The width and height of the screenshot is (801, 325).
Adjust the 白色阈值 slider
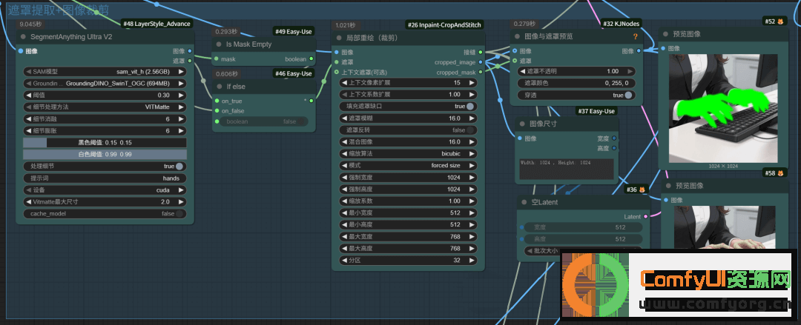click(x=105, y=154)
